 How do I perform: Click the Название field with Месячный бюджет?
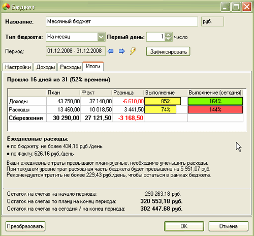click(122, 21)
